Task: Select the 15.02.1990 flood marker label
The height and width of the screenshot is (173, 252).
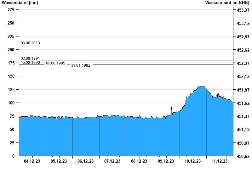Action: [x=30, y=62]
